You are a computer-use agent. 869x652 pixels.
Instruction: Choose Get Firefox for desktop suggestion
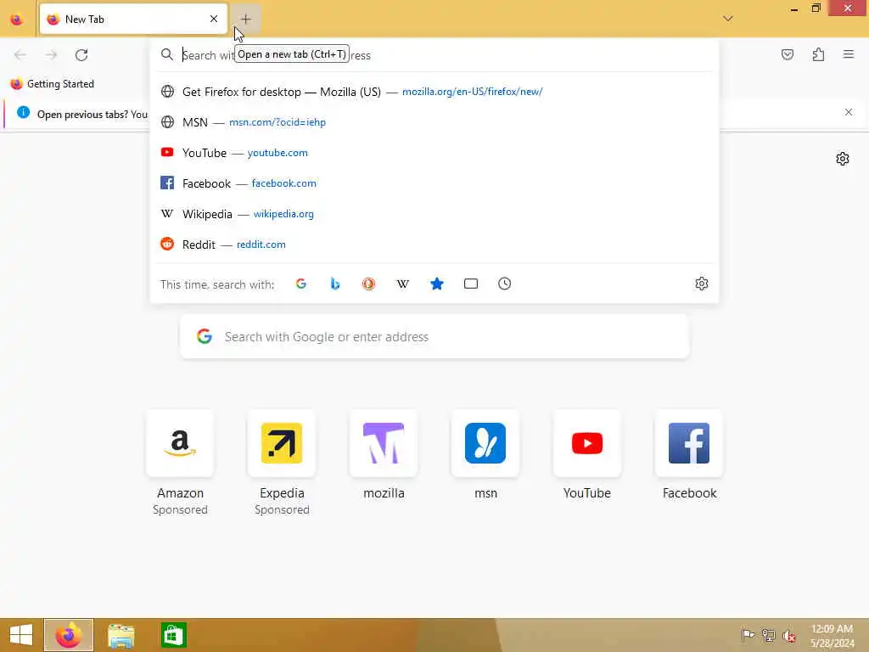[x=434, y=92]
